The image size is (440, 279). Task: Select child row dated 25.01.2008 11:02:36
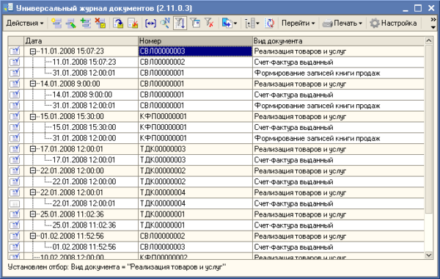(84, 225)
